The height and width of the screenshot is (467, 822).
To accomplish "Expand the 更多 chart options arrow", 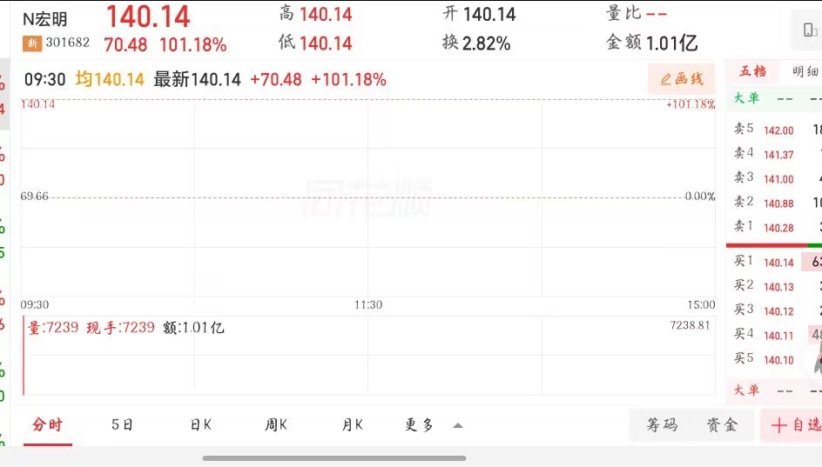I will (x=458, y=425).
